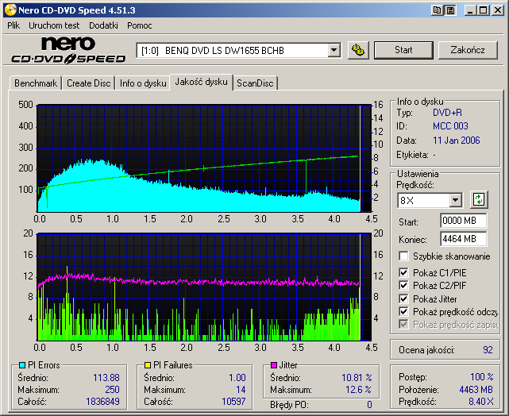Image resolution: width=509 pixels, height=416 pixels.
Task: Click the PI Failures maximum 14
Action: pos(241,389)
